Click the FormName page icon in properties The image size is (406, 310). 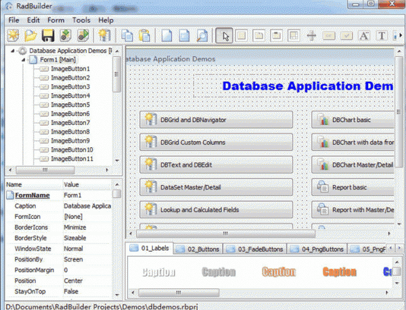point(10,195)
